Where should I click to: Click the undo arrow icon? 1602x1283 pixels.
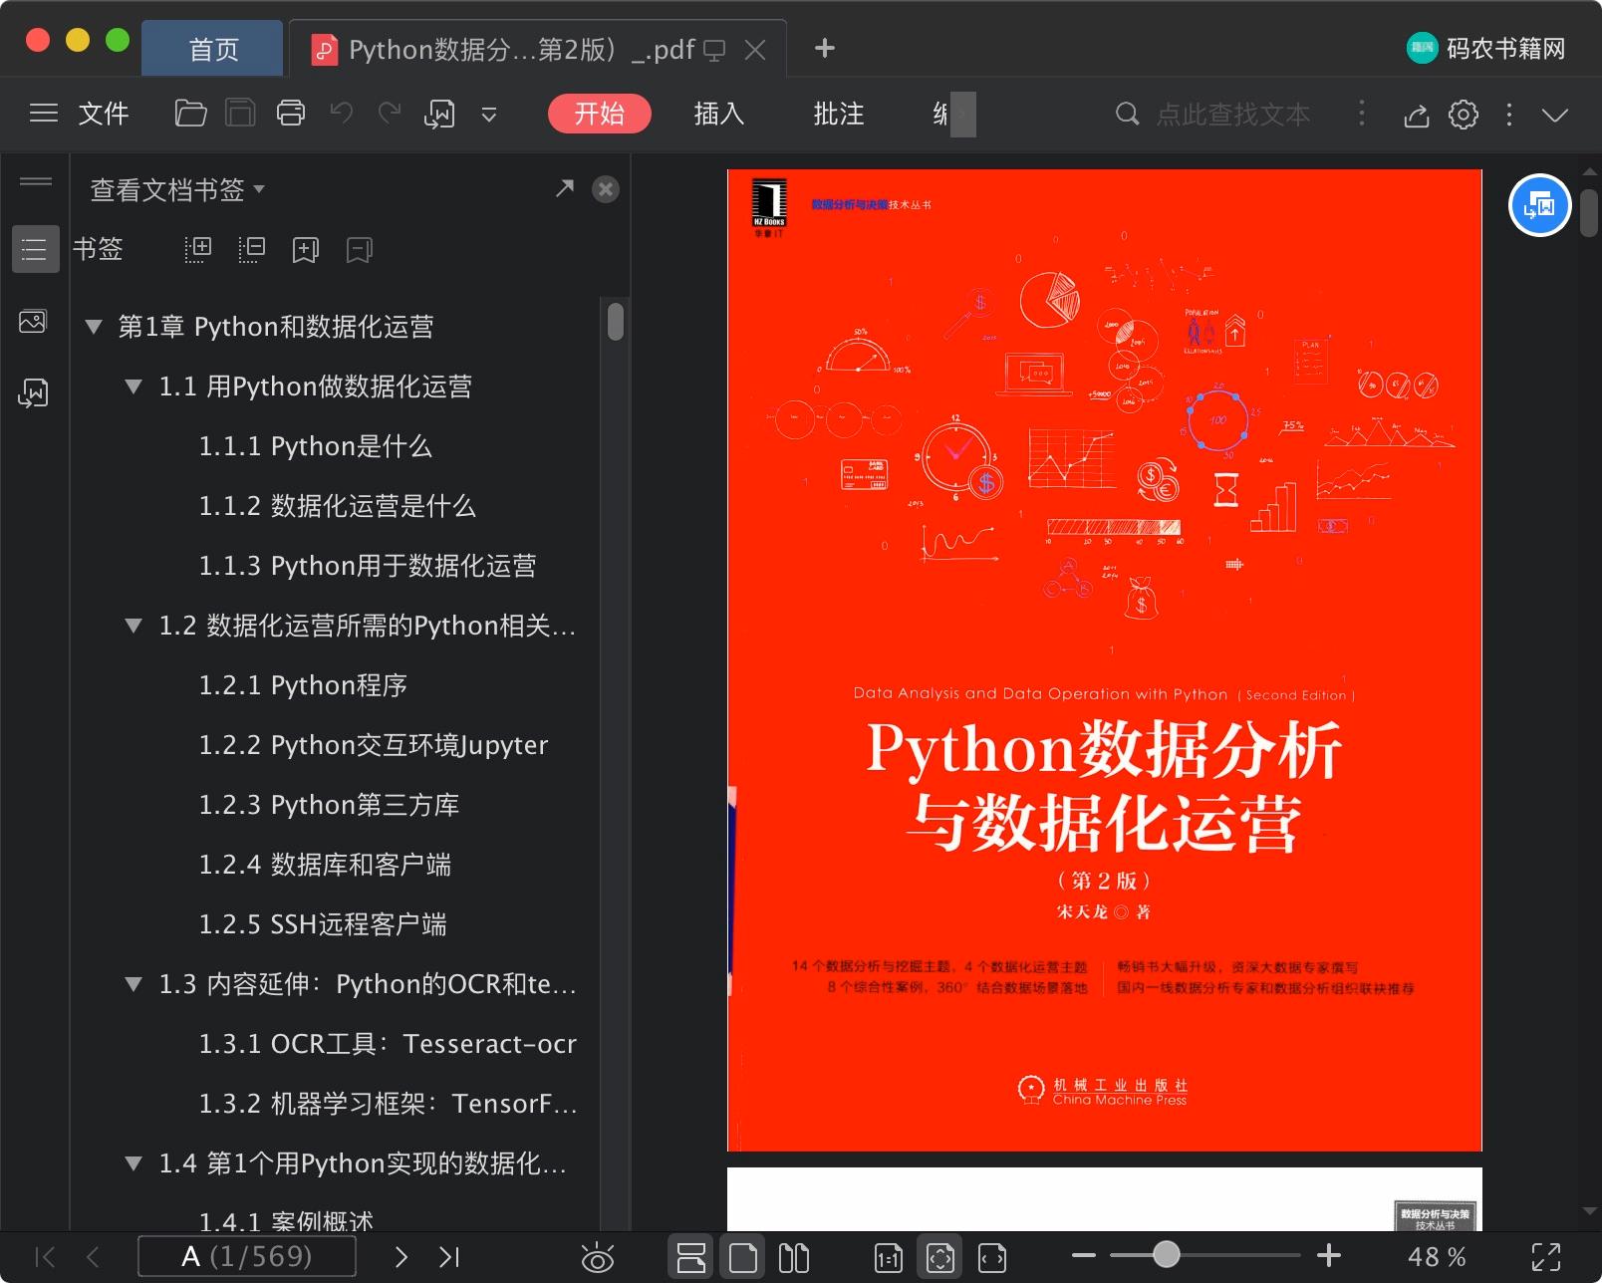[342, 114]
